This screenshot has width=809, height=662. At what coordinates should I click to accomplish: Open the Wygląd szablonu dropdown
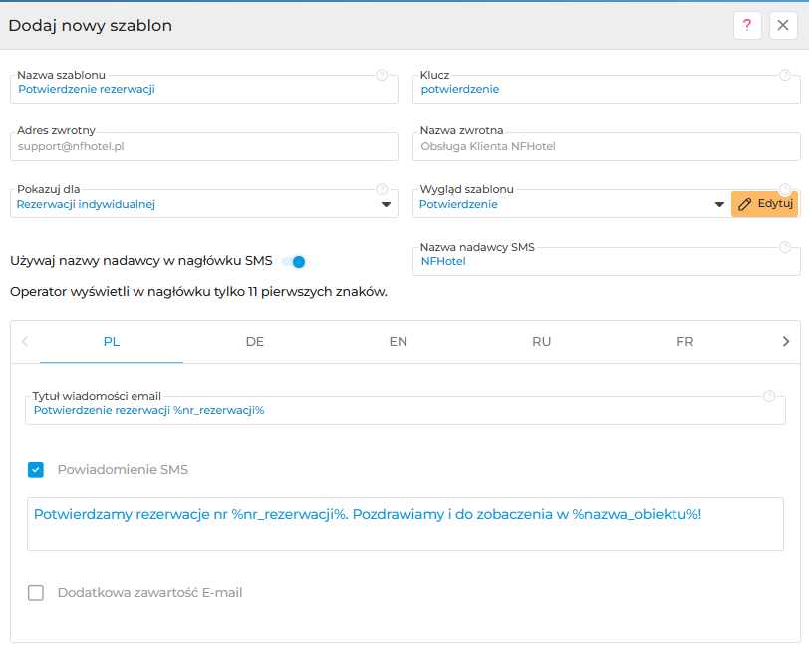572,204
